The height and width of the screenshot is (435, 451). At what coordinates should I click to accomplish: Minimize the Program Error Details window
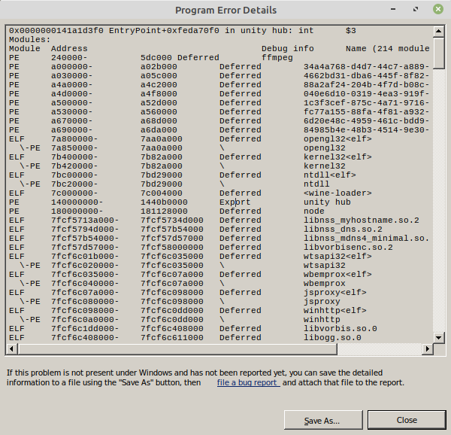393,10
